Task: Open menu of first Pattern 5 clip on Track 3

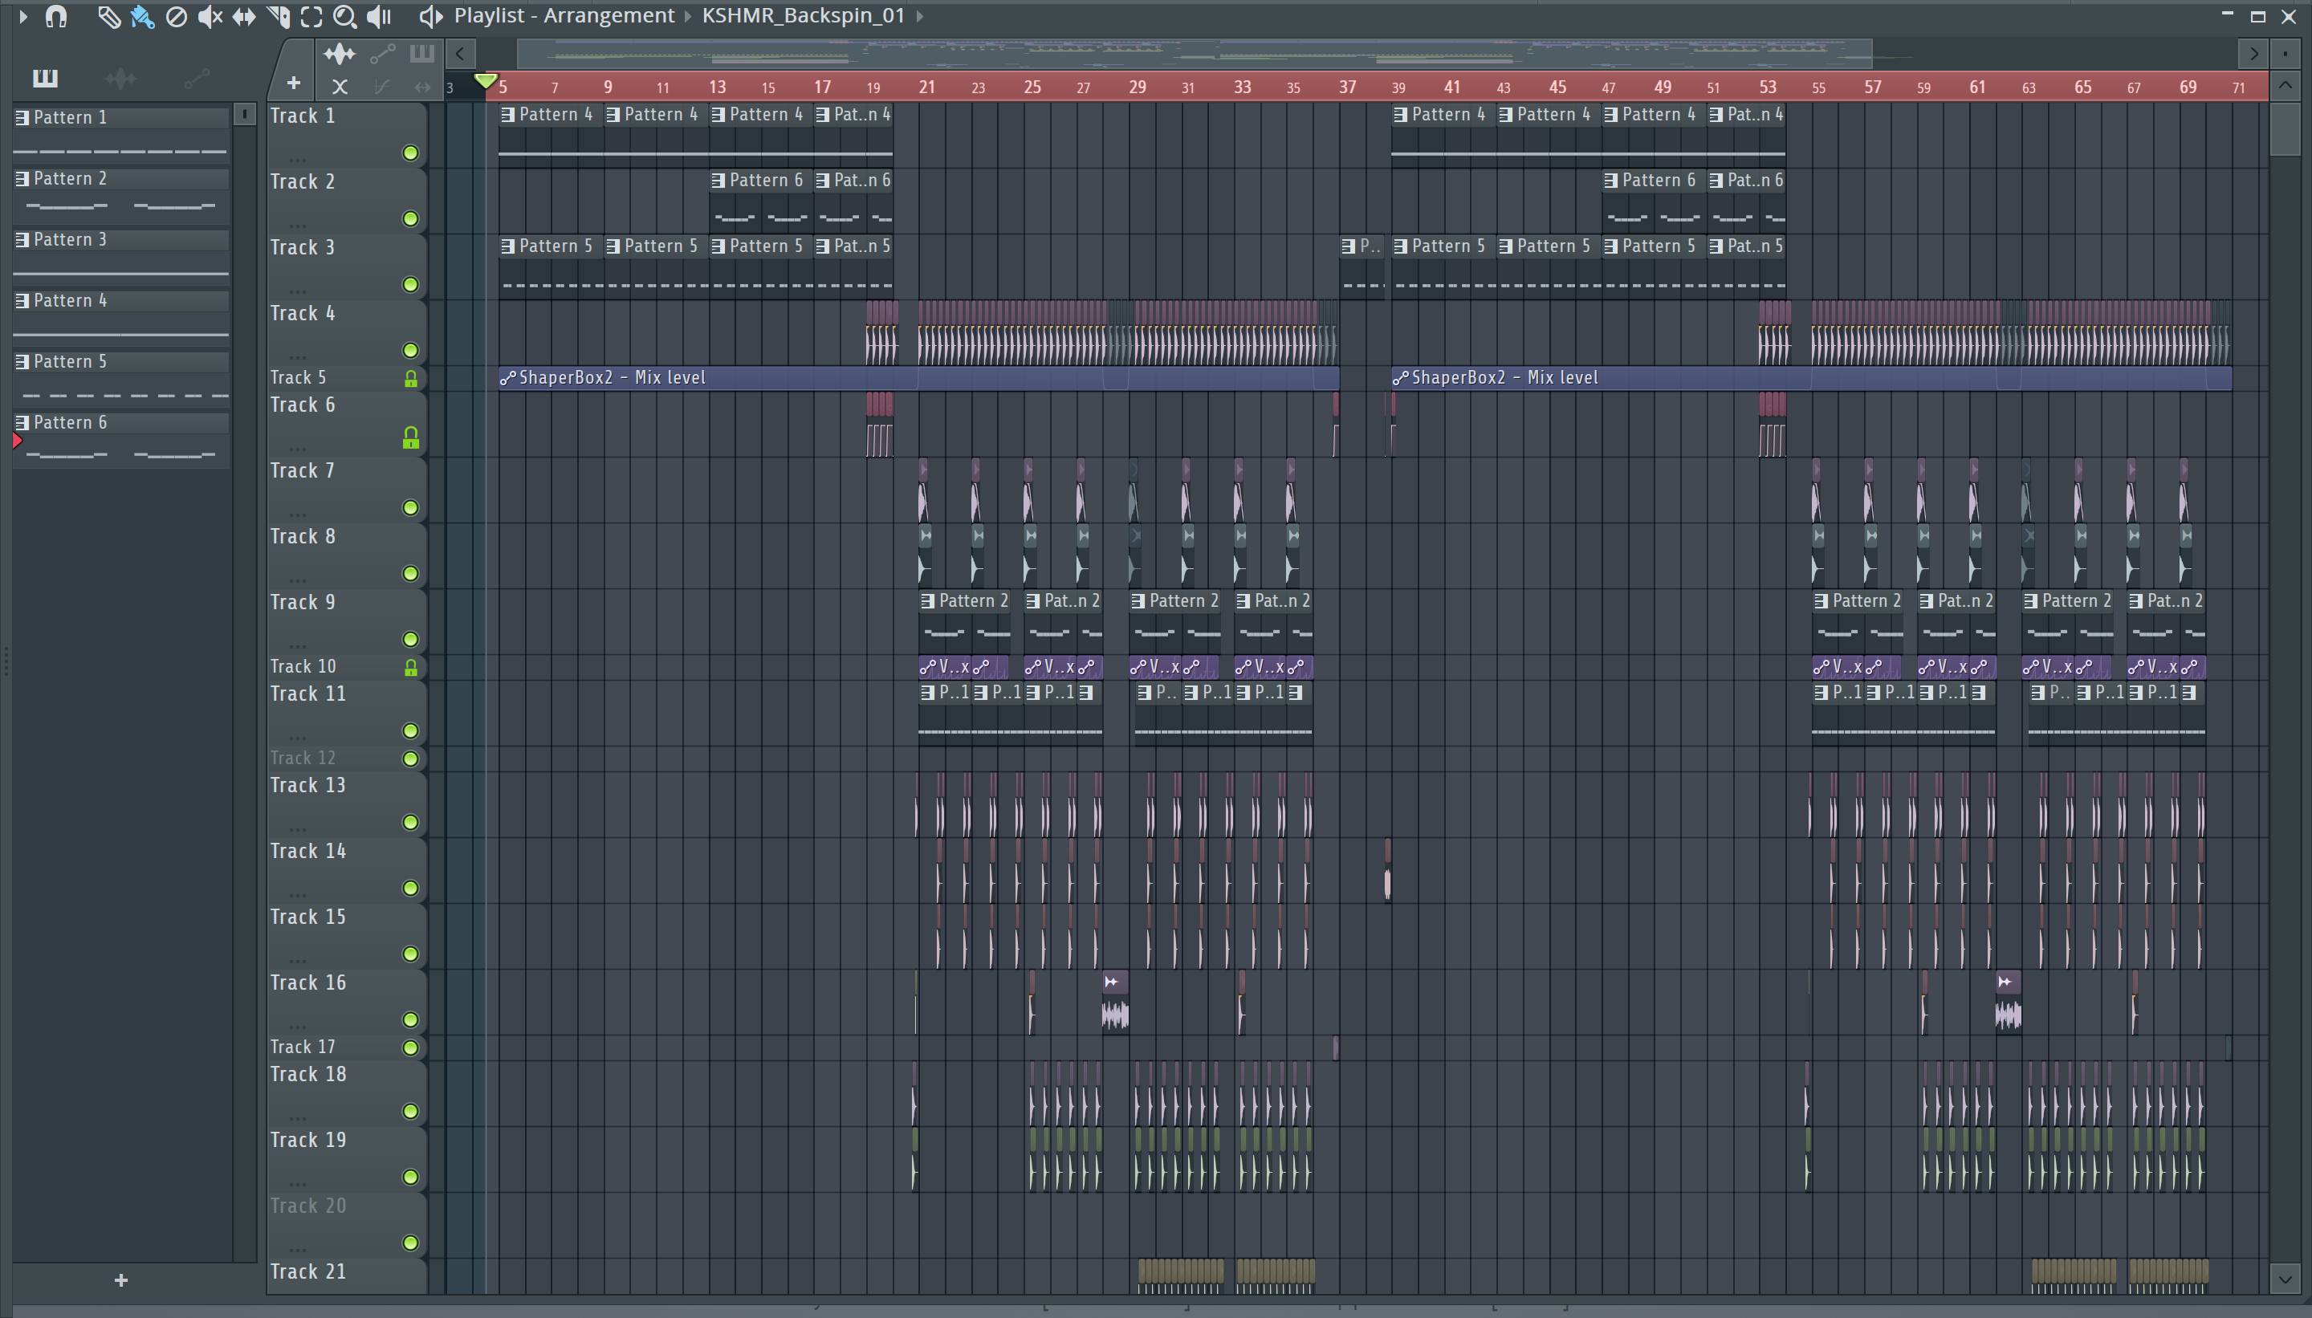Action: pos(508,246)
